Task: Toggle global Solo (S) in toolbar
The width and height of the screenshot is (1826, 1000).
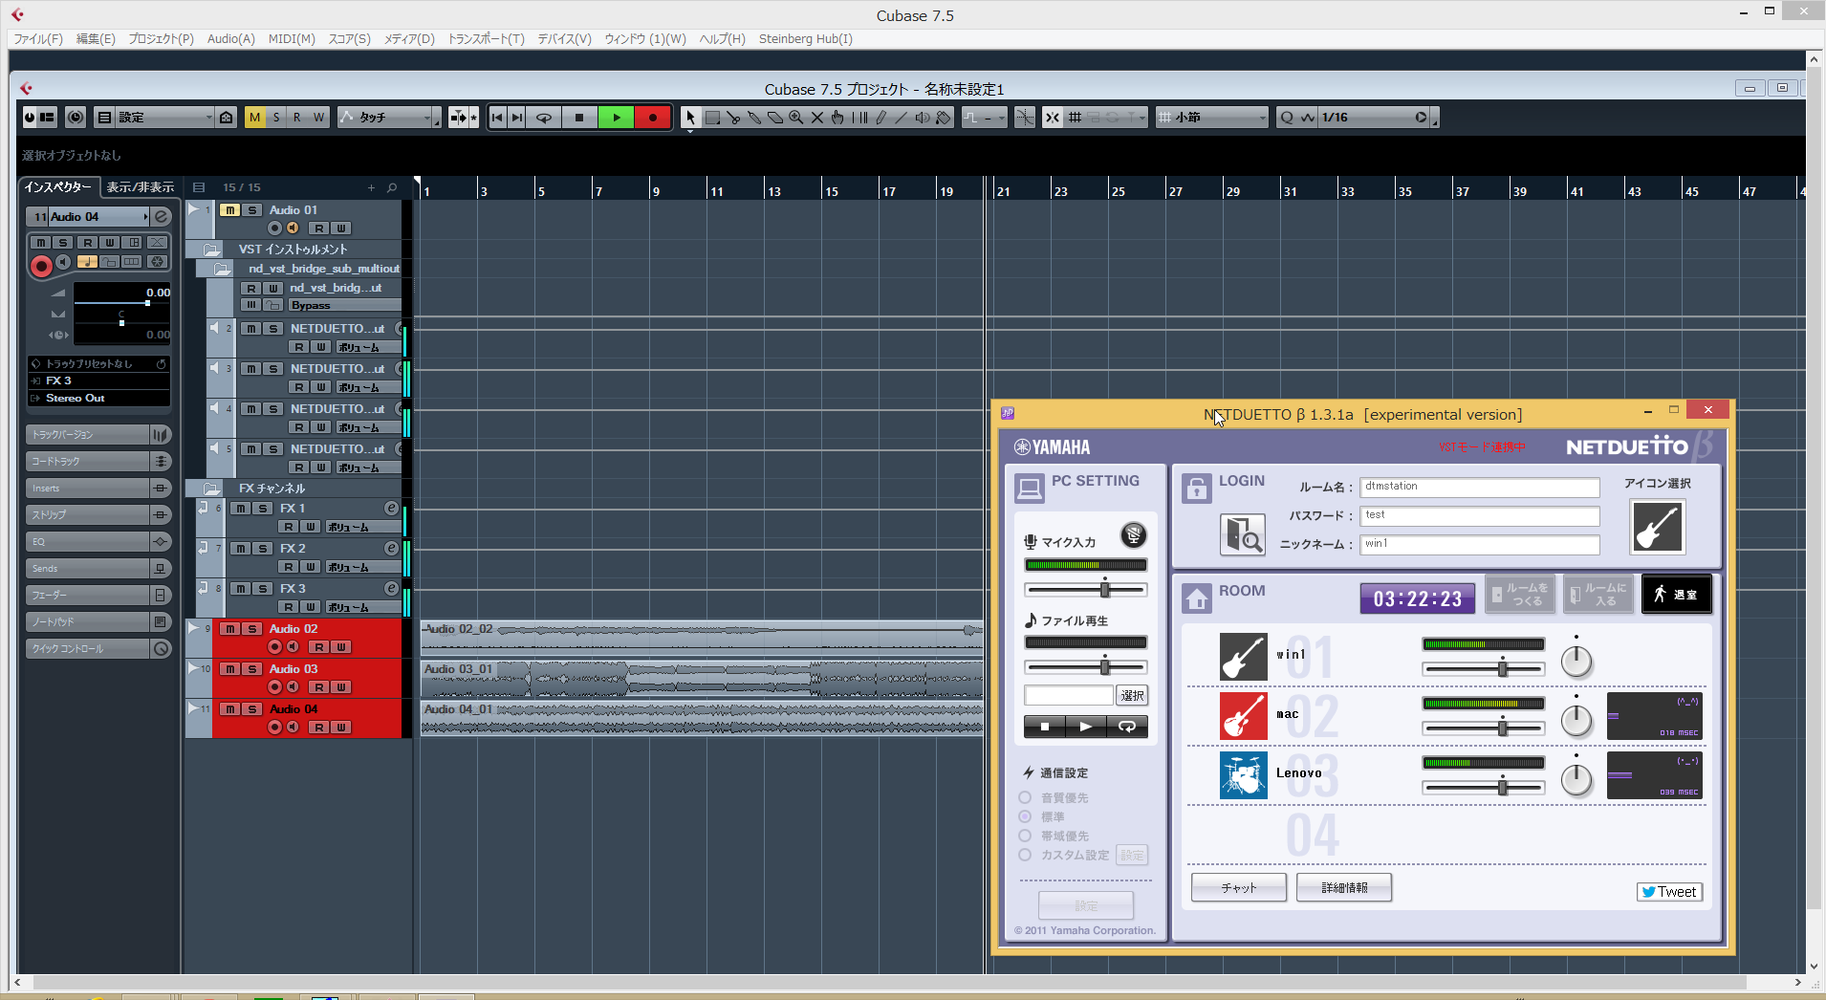Action: [x=276, y=118]
